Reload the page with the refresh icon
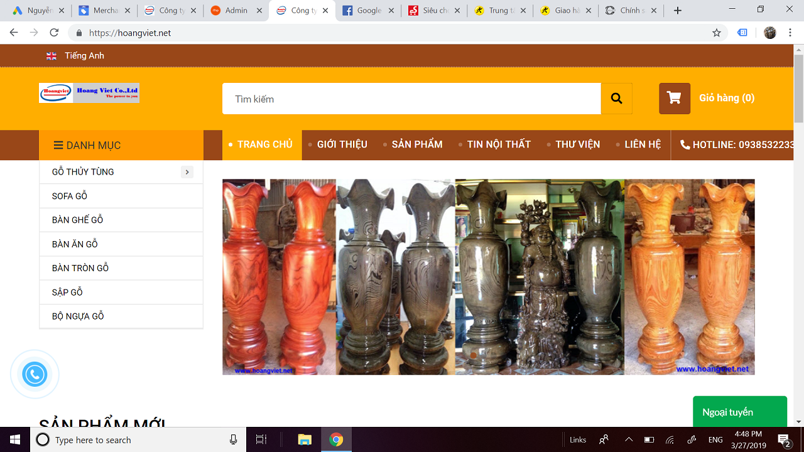 [x=54, y=33]
